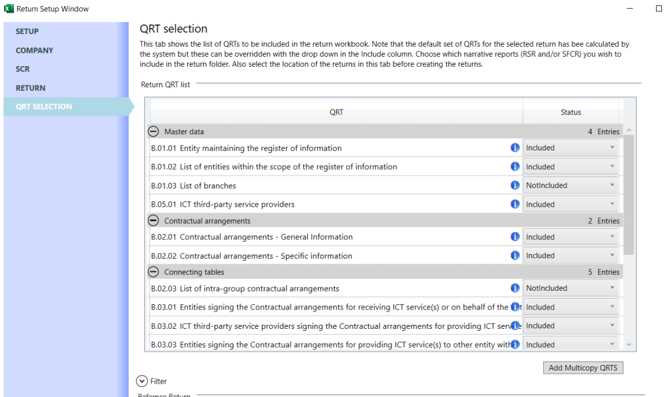Screen dimensions: 668x397
Task: Click info icon for B.02.02 Specific information
Action: pyautogui.click(x=515, y=255)
